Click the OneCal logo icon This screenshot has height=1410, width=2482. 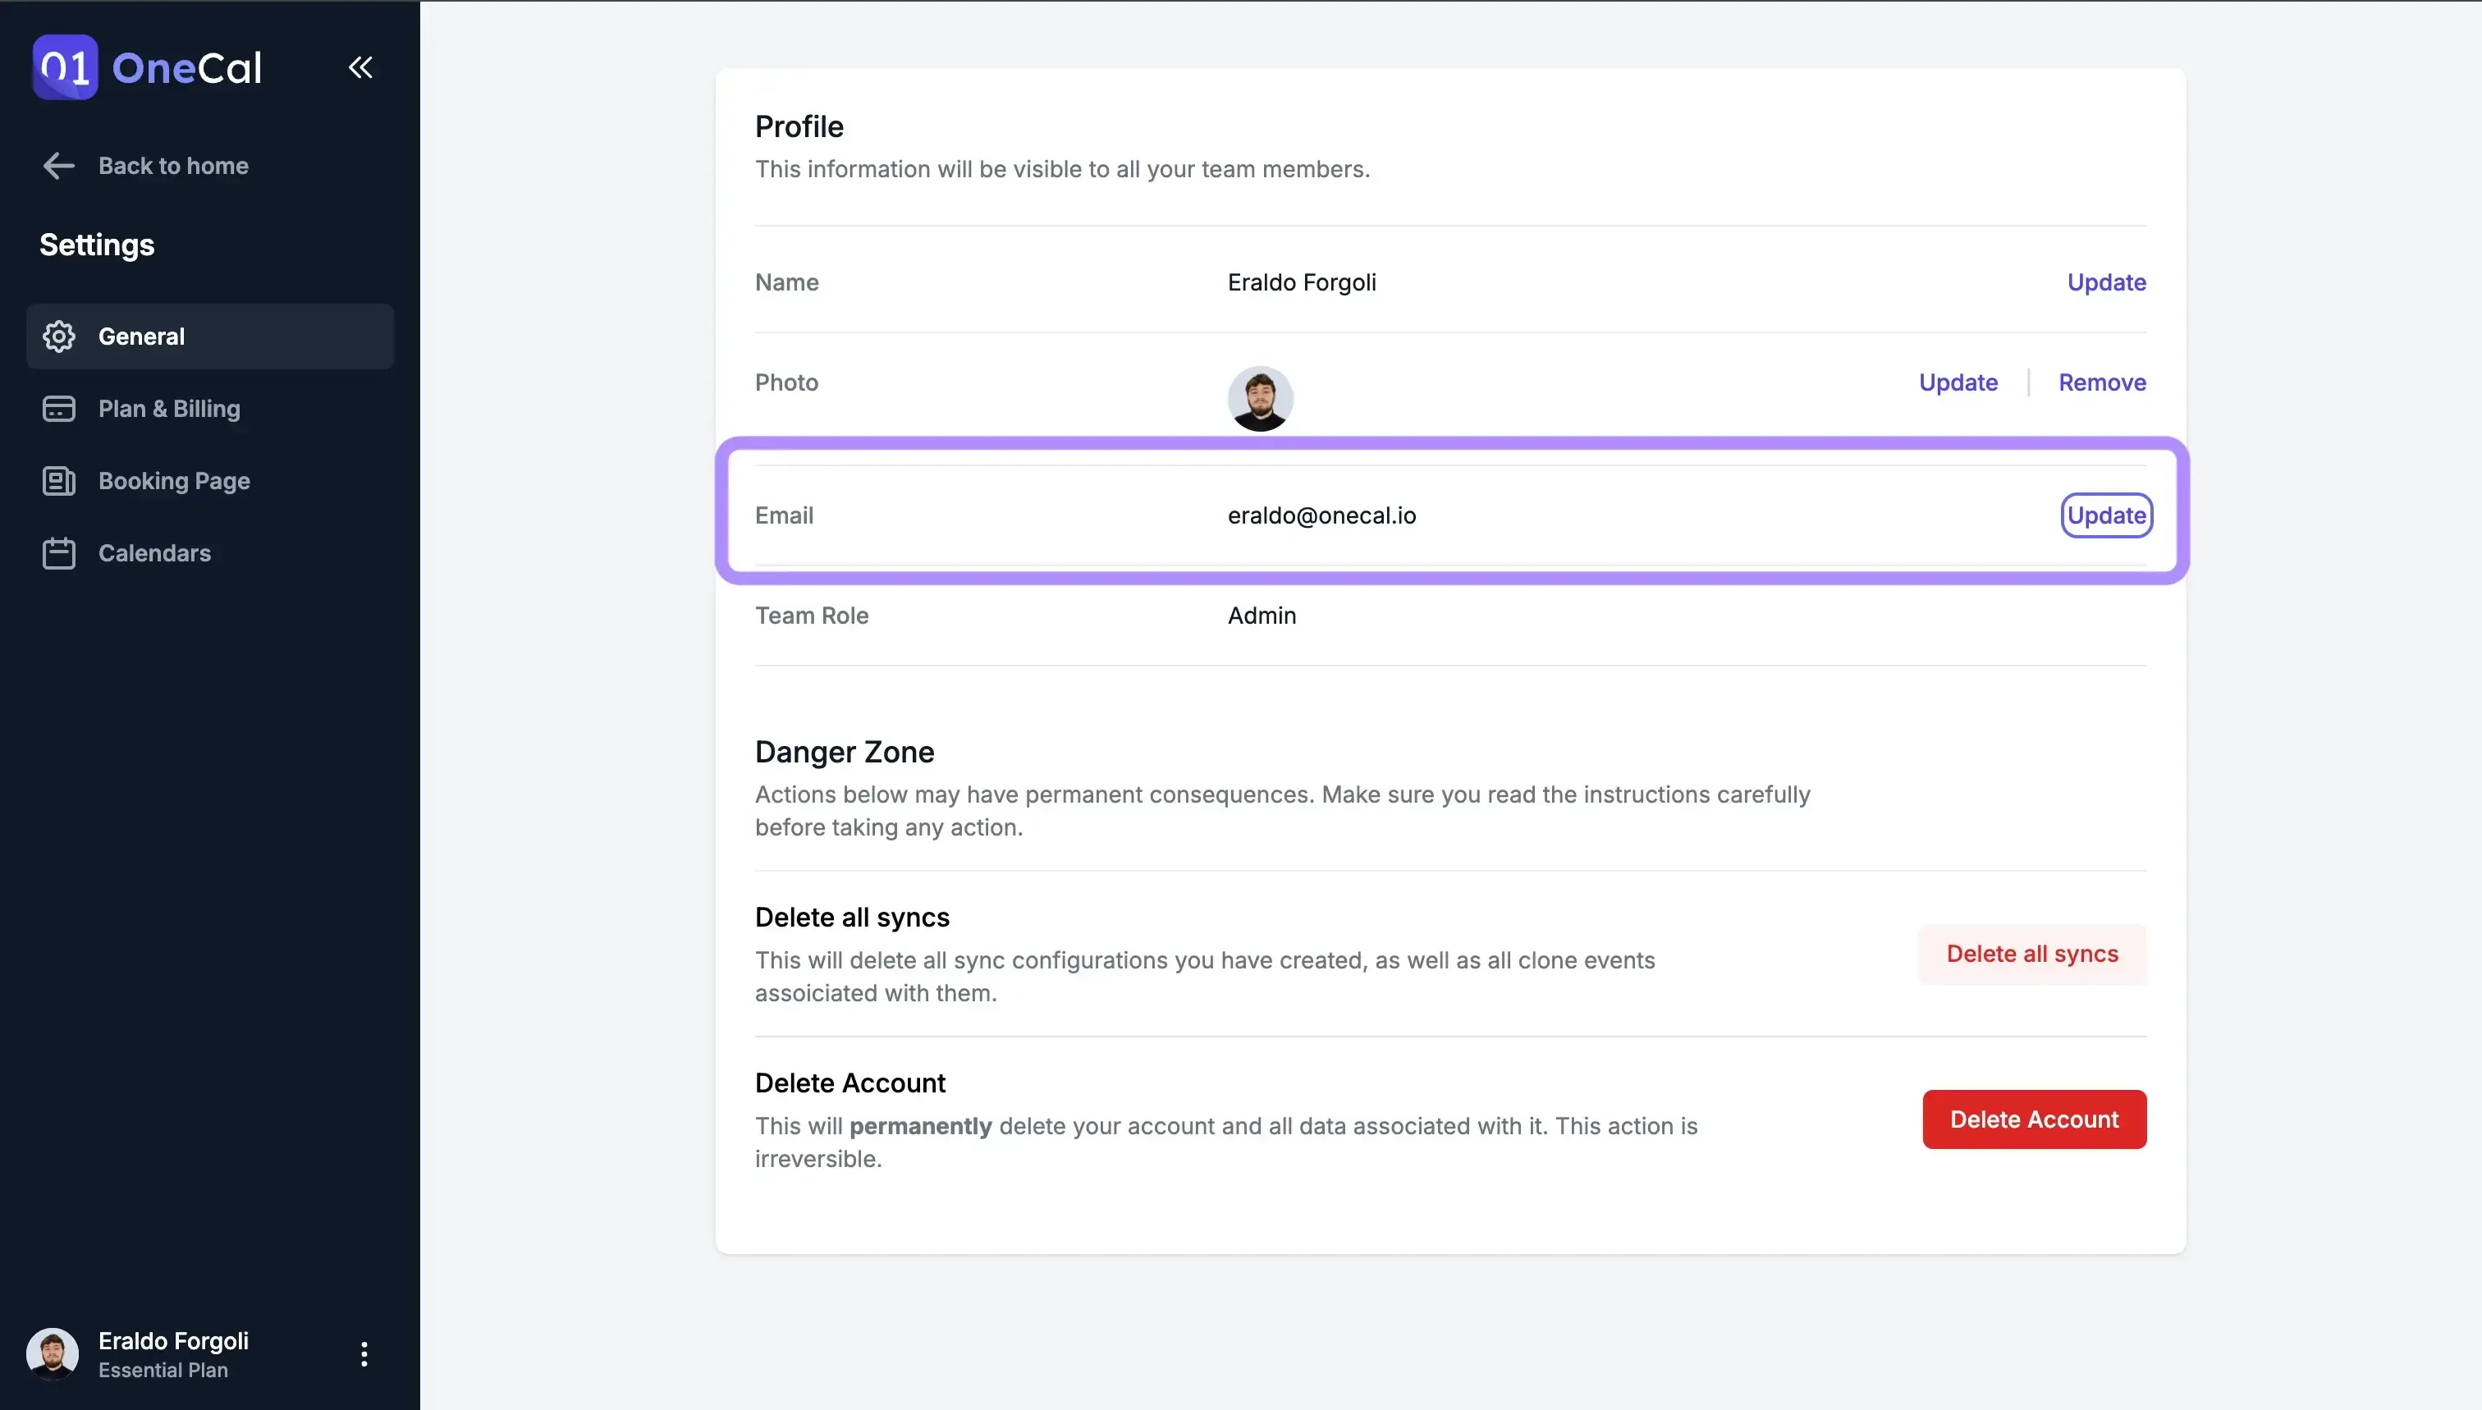coord(64,66)
